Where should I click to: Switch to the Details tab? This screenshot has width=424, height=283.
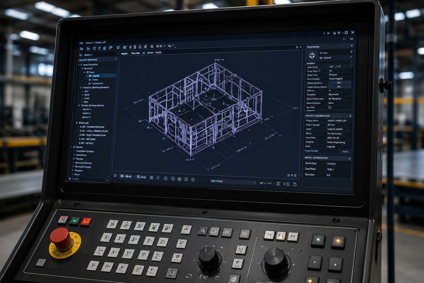point(158,52)
